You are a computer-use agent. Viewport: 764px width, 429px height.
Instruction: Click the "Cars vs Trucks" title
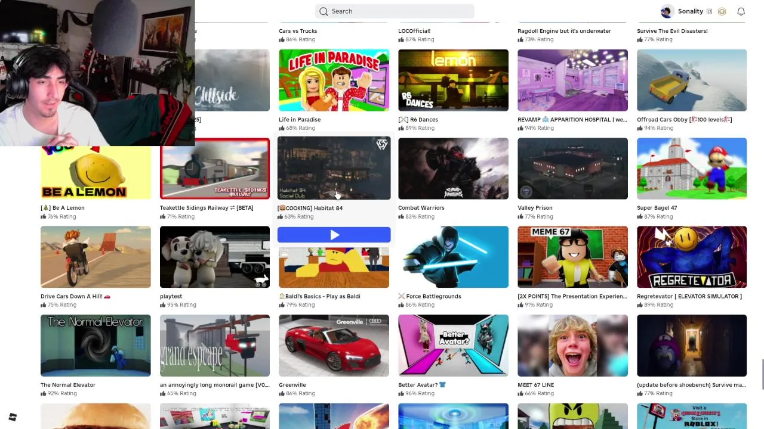tap(298, 31)
